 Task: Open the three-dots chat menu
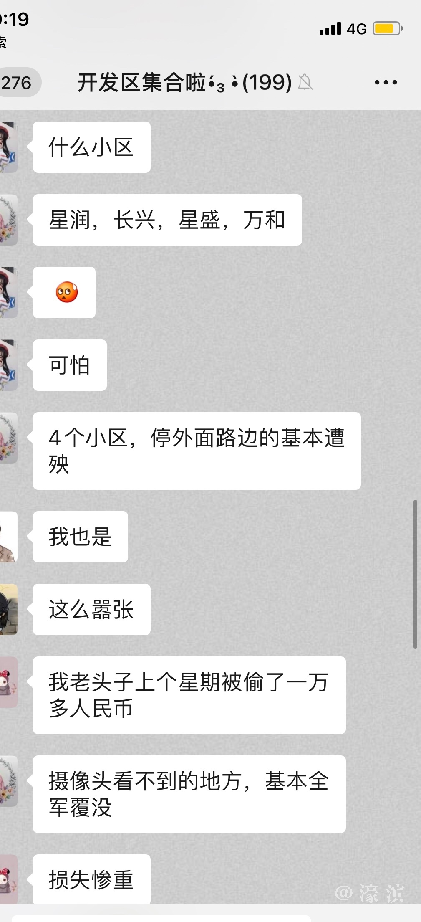386,82
